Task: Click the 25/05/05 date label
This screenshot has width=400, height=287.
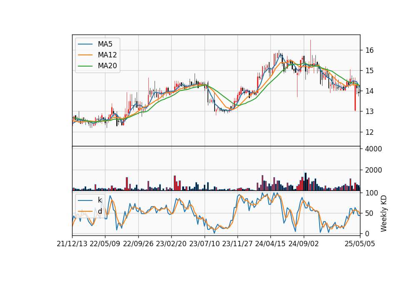Action: click(x=360, y=244)
